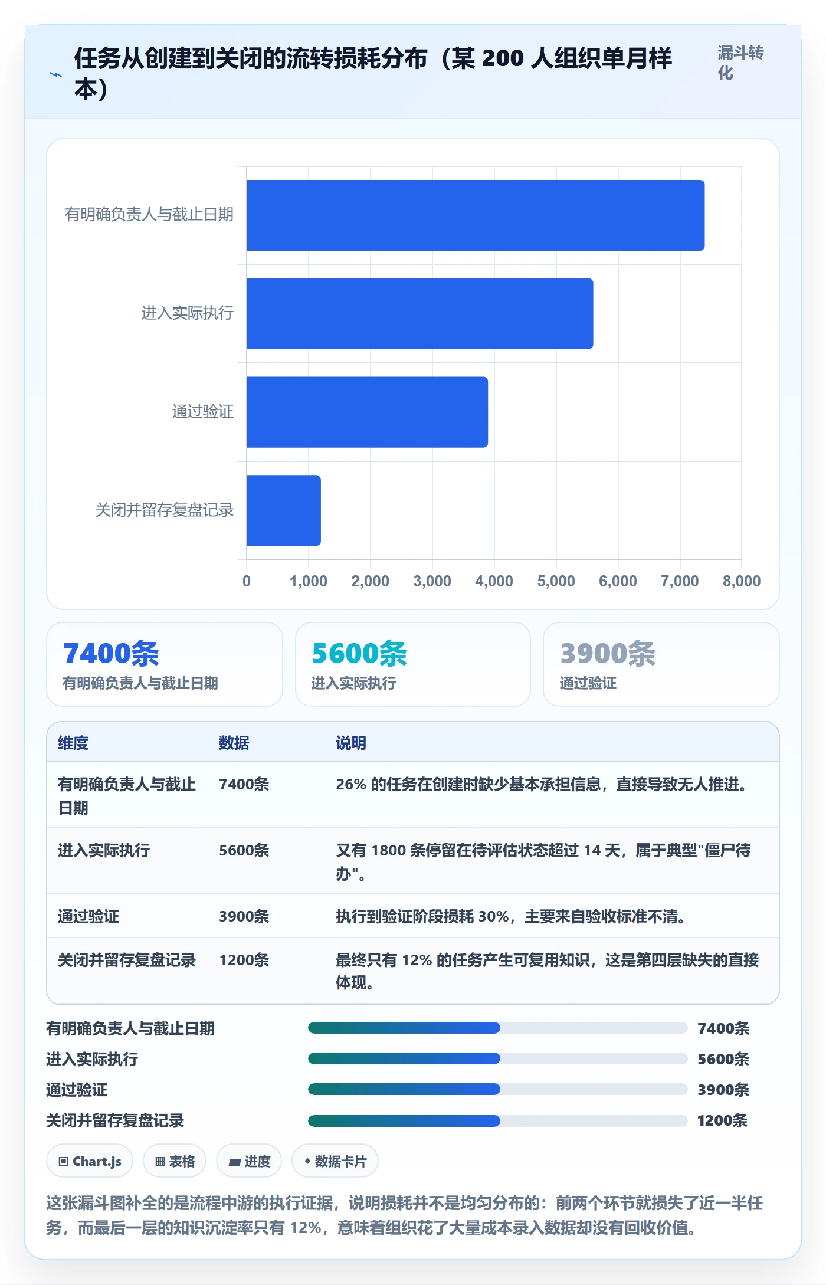Click the lightning icon beside the title
This screenshot has width=826, height=1285.
tap(55, 74)
